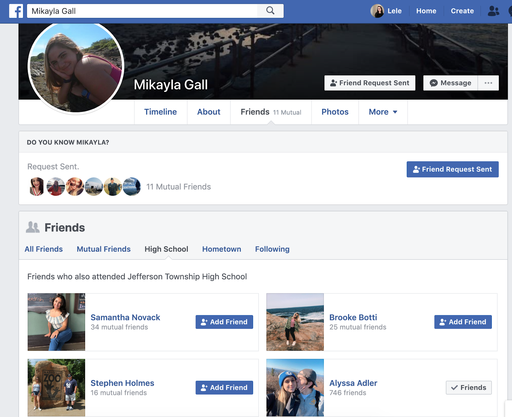Click the Friends status button for Alyssa Adler
Screen dimensions: 512x417
[x=469, y=388]
